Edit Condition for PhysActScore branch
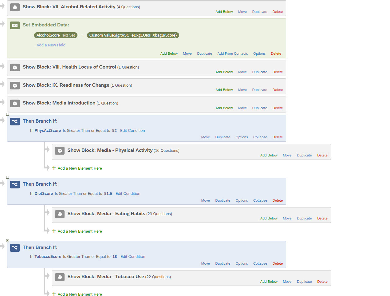 (132, 131)
